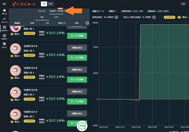Switch to 人気 tab
Viewport: 189px width, 132px height.
tap(47, 23)
